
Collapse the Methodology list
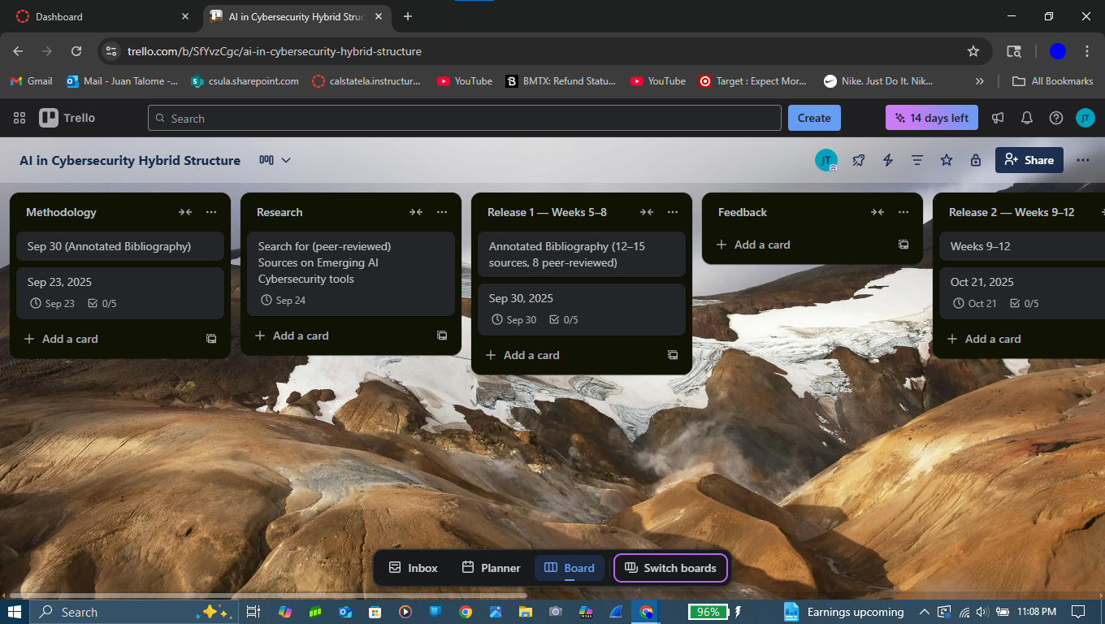pos(185,212)
